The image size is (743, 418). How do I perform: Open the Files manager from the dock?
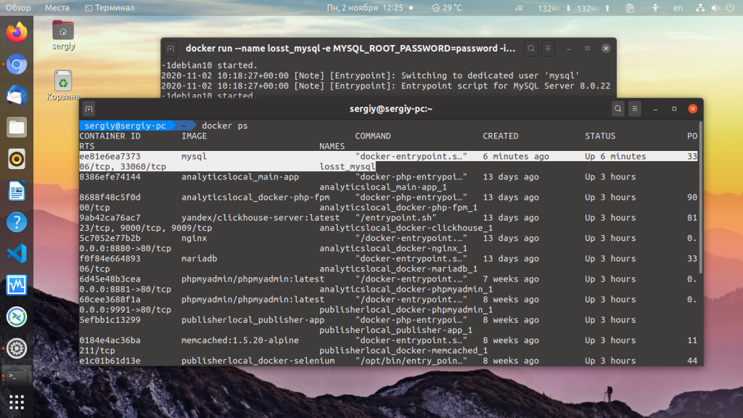click(x=17, y=128)
